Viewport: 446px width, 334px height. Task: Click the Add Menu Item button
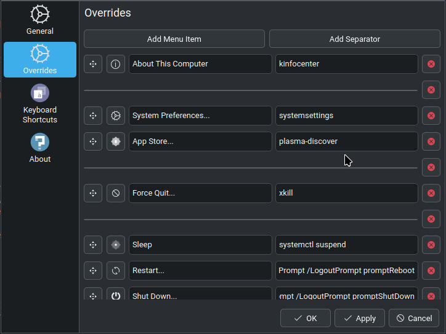[174, 39]
